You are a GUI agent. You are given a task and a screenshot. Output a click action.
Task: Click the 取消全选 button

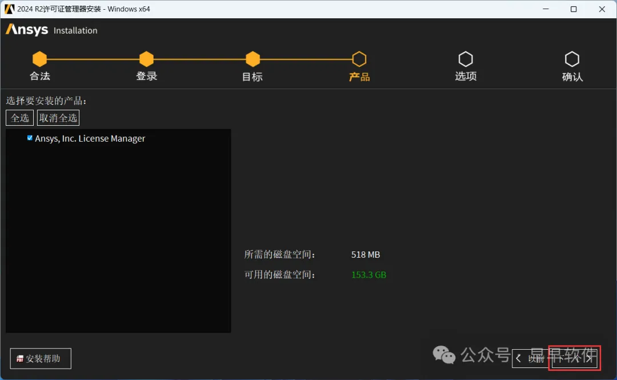[58, 118]
